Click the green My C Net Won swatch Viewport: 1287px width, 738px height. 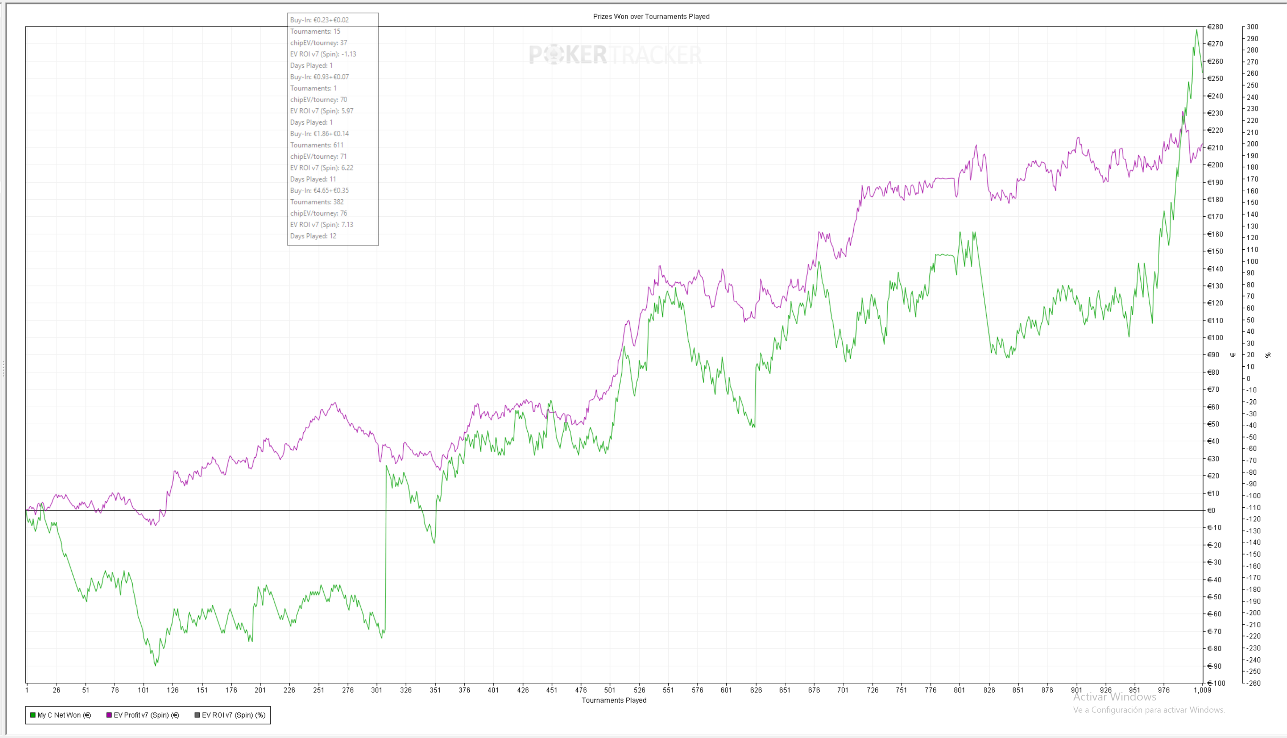[x=33, y=715]
